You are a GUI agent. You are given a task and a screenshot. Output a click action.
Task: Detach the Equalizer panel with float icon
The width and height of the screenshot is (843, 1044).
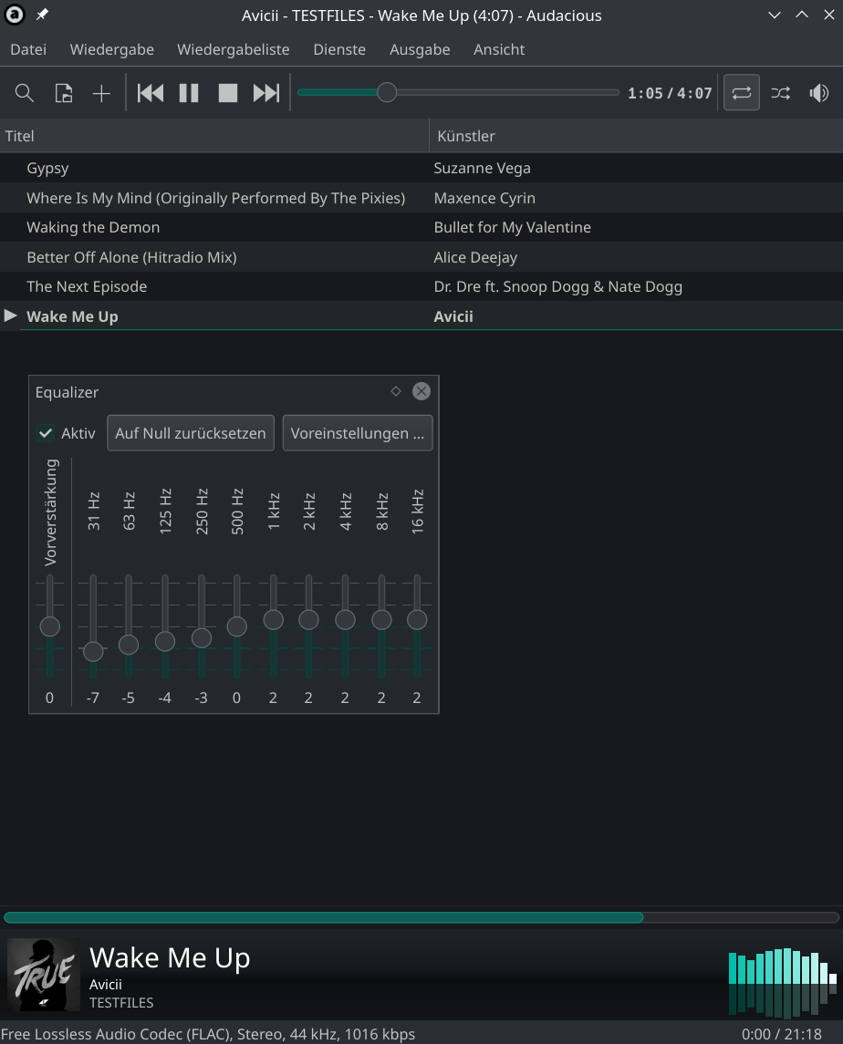[396, 391]
